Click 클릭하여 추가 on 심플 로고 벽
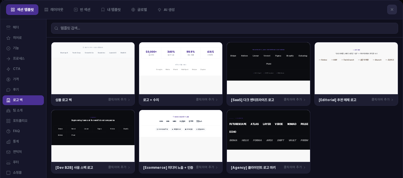 117,100
